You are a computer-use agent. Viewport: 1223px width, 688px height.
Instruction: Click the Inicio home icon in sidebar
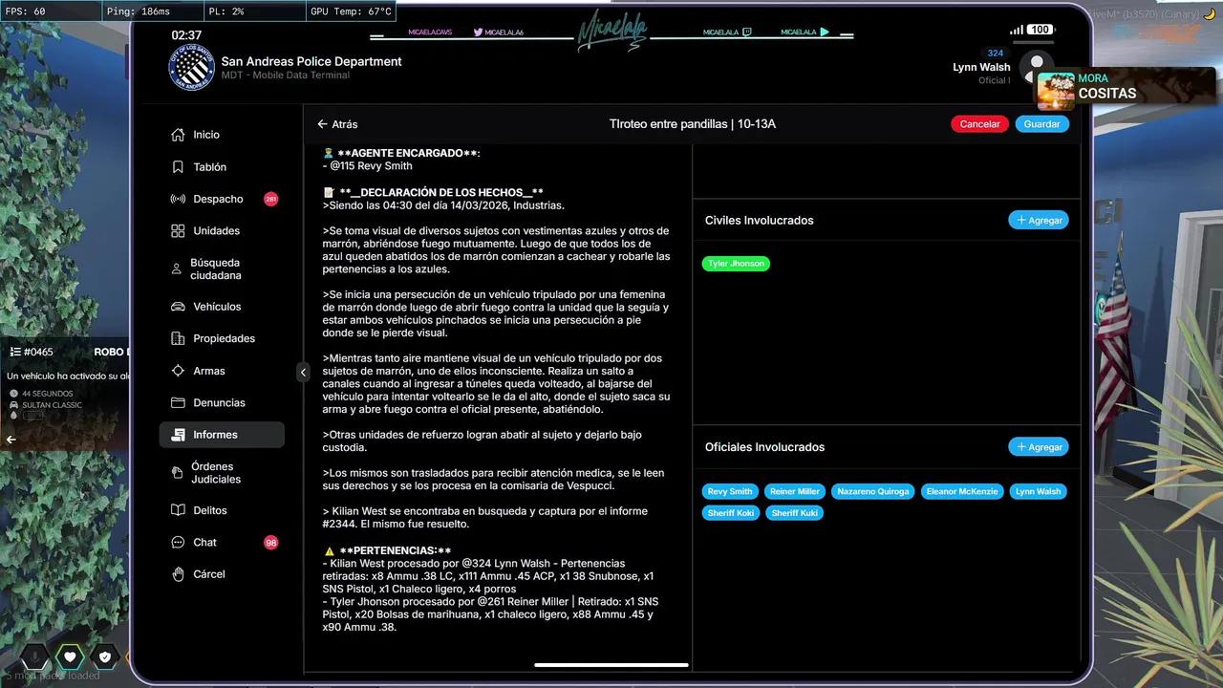coord(178,135)
